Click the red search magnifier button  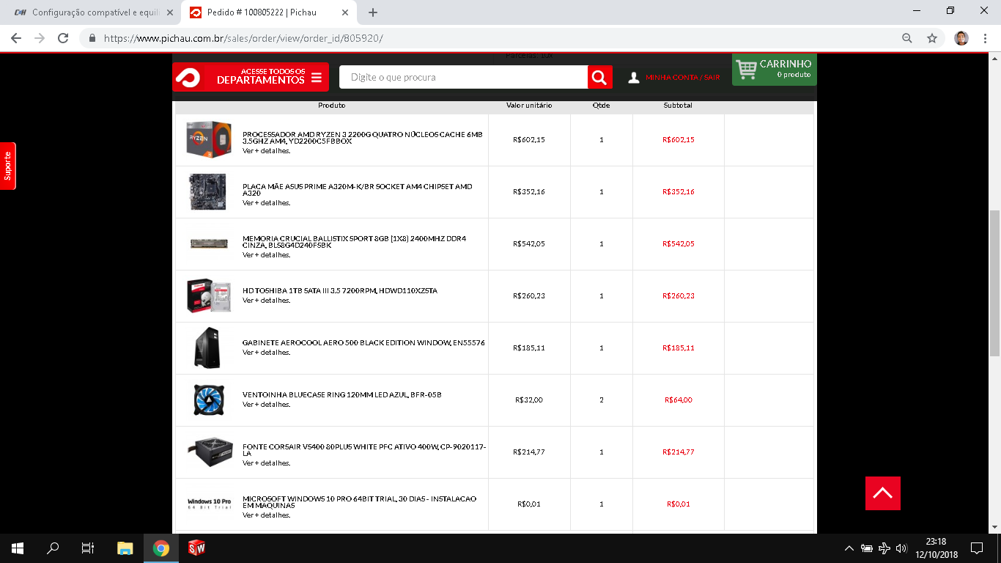[x=599, y=77]
